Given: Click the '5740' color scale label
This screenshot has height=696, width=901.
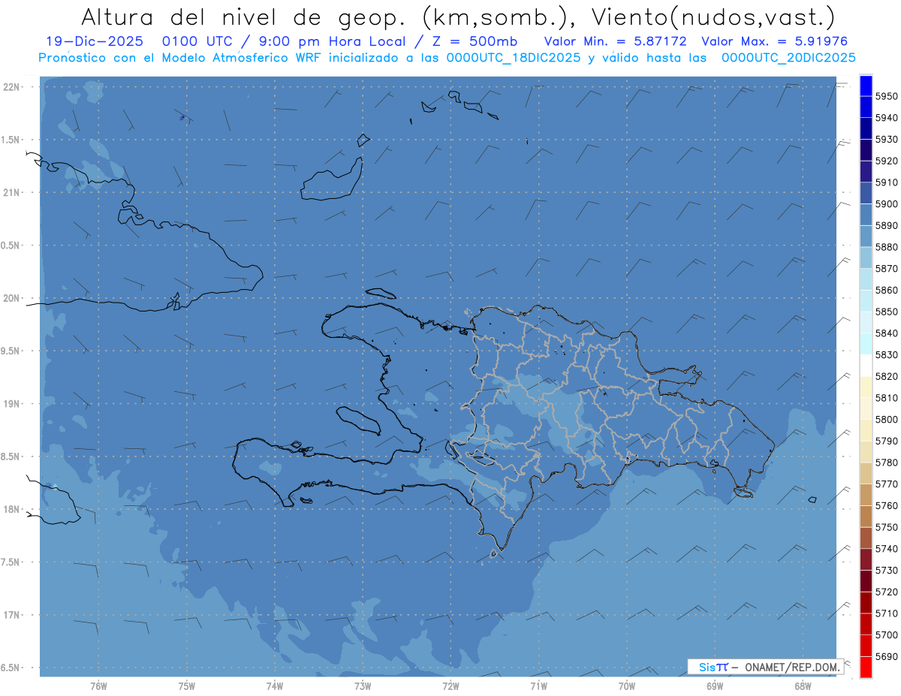Looking at the screenshot, I should 887,549.
